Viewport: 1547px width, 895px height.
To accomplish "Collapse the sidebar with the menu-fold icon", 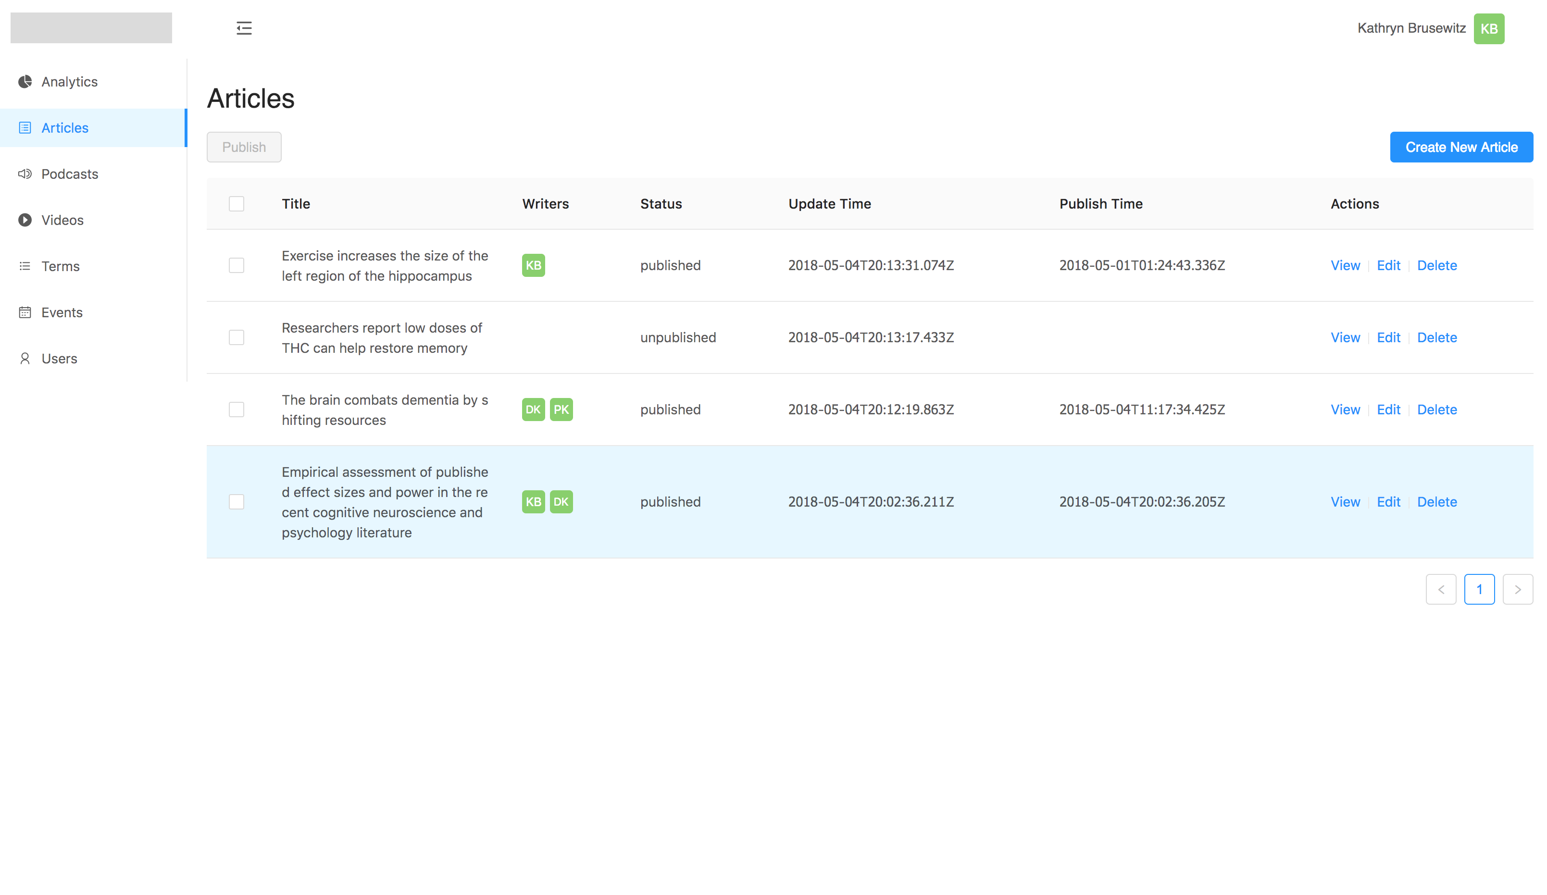I will [x=244, y=28].
